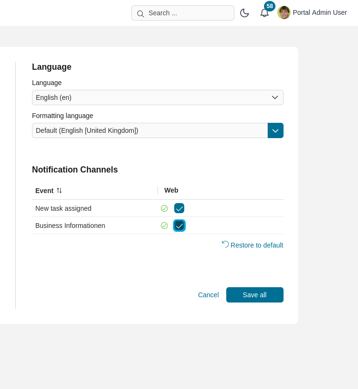Click Restore to default
Image resolution: width=358 pixels, height=389 pixels.
(x=257, y=245)
